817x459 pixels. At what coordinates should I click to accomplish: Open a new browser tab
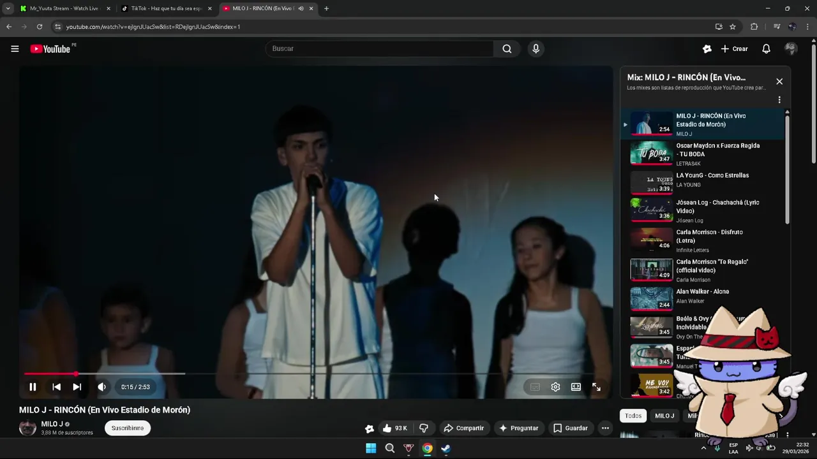coord(326,8)
